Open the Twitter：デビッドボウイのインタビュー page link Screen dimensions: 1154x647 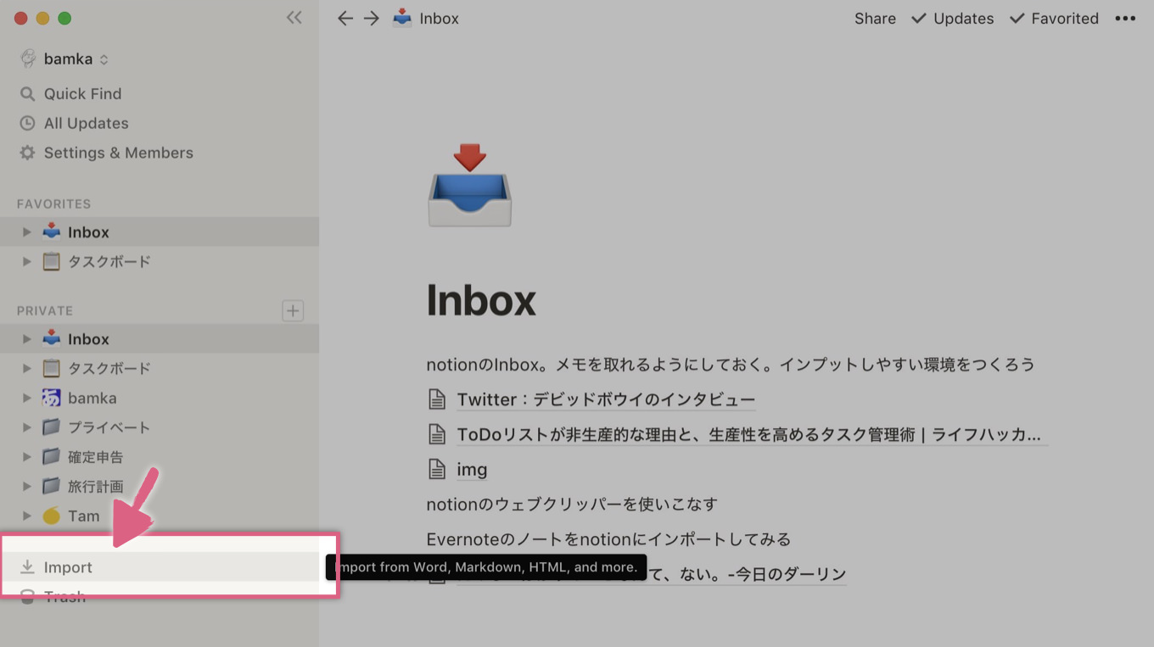606,400
